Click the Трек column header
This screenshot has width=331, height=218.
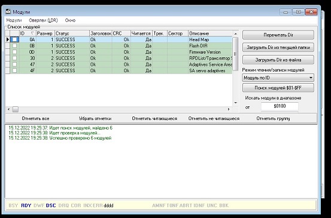click(160, 33)
